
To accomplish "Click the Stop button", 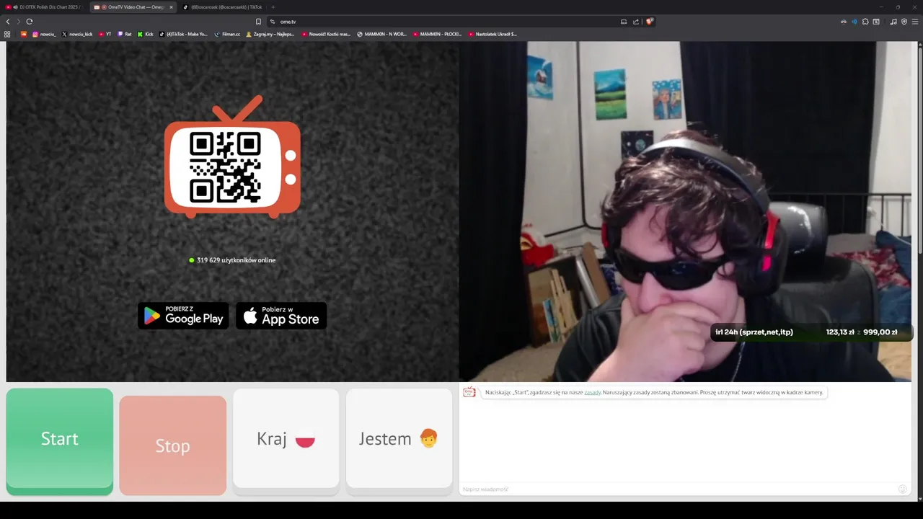I will [x=173, y=445].
